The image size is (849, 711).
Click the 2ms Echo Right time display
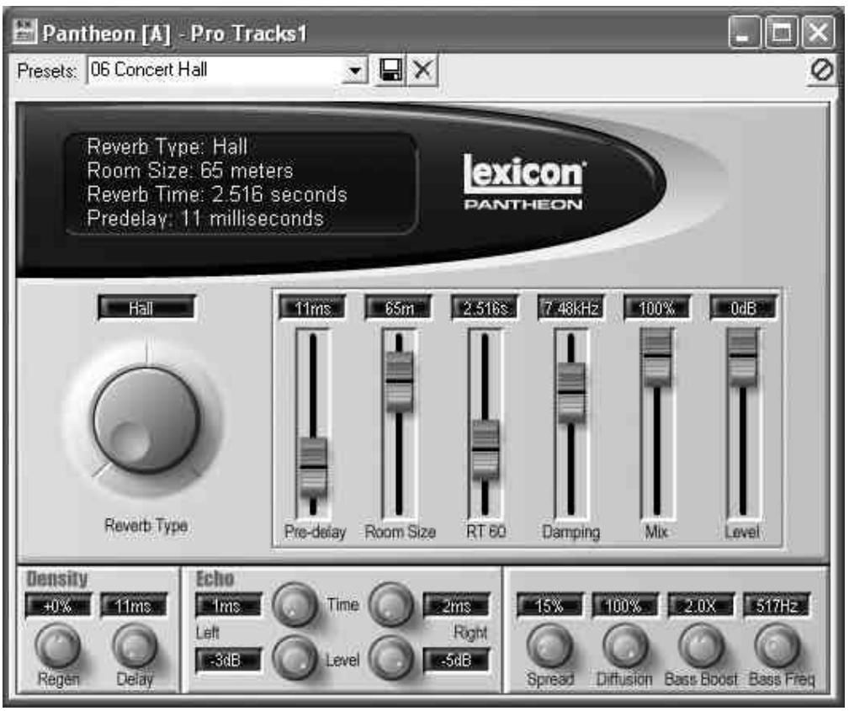[x=456, y=606]
